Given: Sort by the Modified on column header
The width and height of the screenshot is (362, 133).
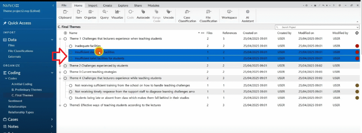Looking at the screenshot, I should (306, 33).
